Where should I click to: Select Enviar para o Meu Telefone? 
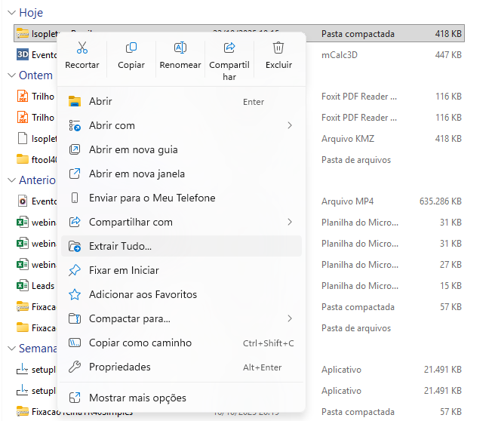(x=152, y=198)
